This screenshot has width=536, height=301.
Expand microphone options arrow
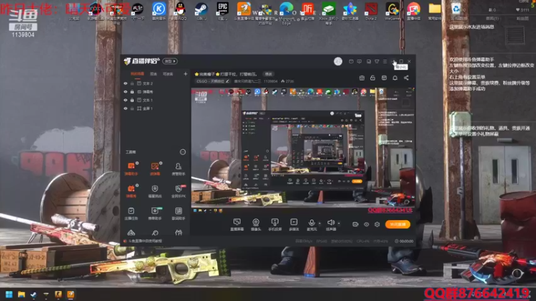[x=320, y=223]
